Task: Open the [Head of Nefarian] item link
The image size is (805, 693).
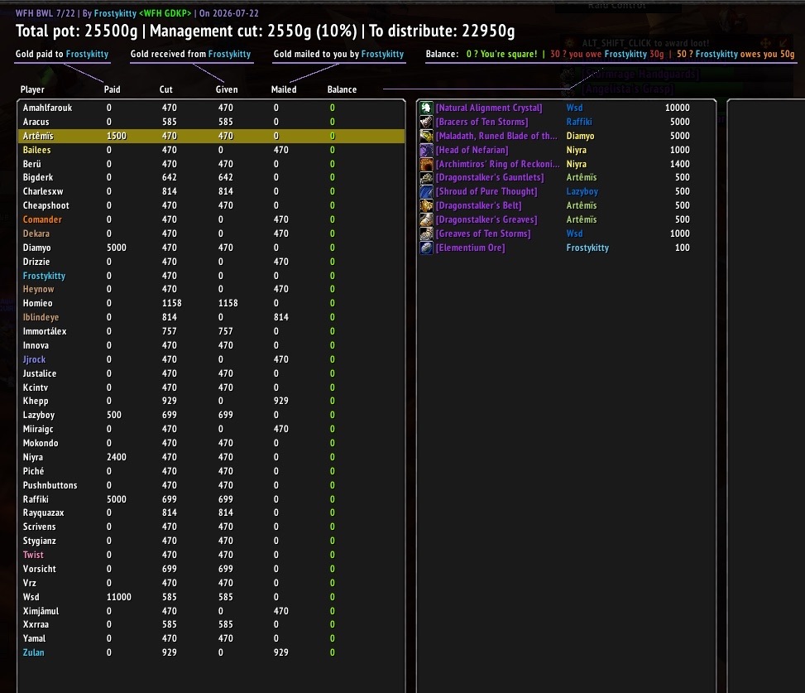Action: (472, 150)
